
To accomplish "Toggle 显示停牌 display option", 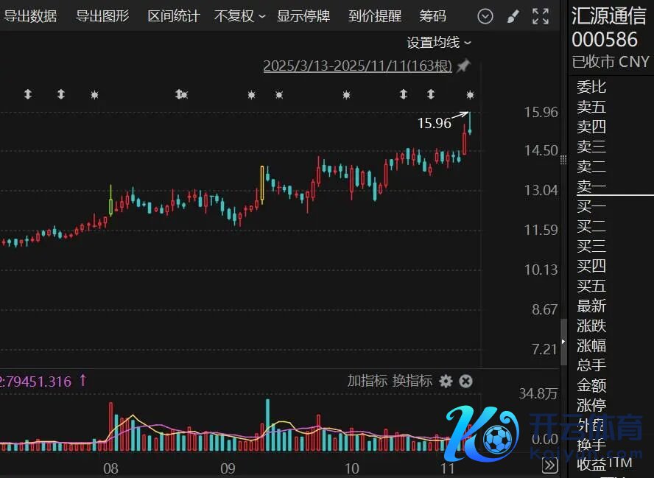I will click(303, 16).
